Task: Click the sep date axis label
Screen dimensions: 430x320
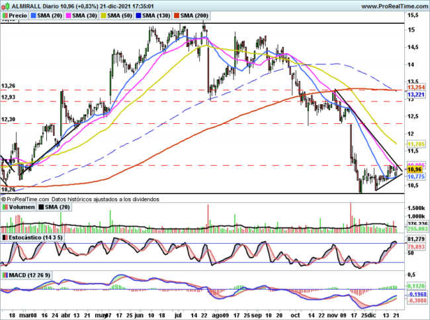Action: coord(257,315)
